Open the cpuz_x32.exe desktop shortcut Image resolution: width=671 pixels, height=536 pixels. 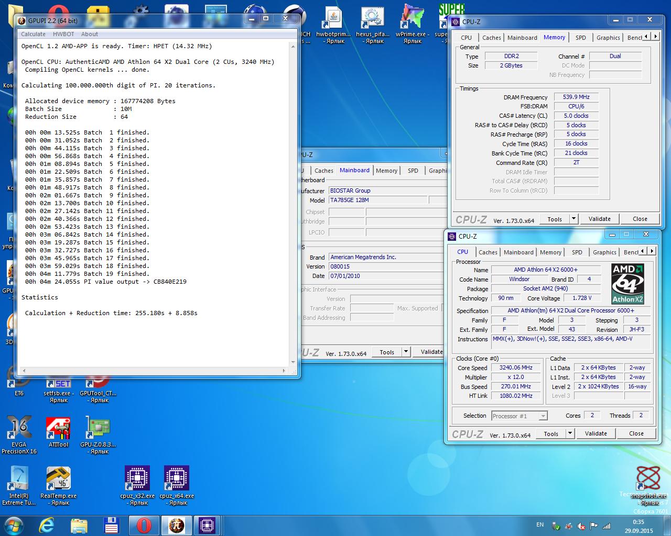click(137, 486)
